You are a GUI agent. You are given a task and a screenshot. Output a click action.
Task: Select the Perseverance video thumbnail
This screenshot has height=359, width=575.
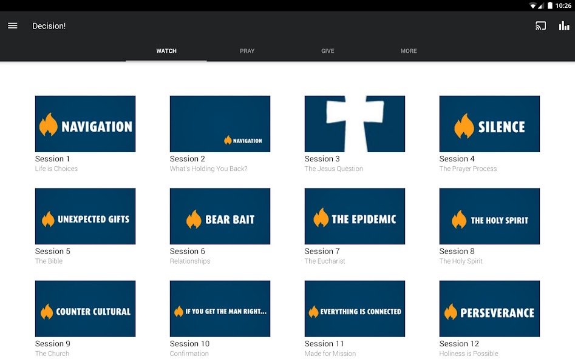pyautogui.click(x=489, y=309)
